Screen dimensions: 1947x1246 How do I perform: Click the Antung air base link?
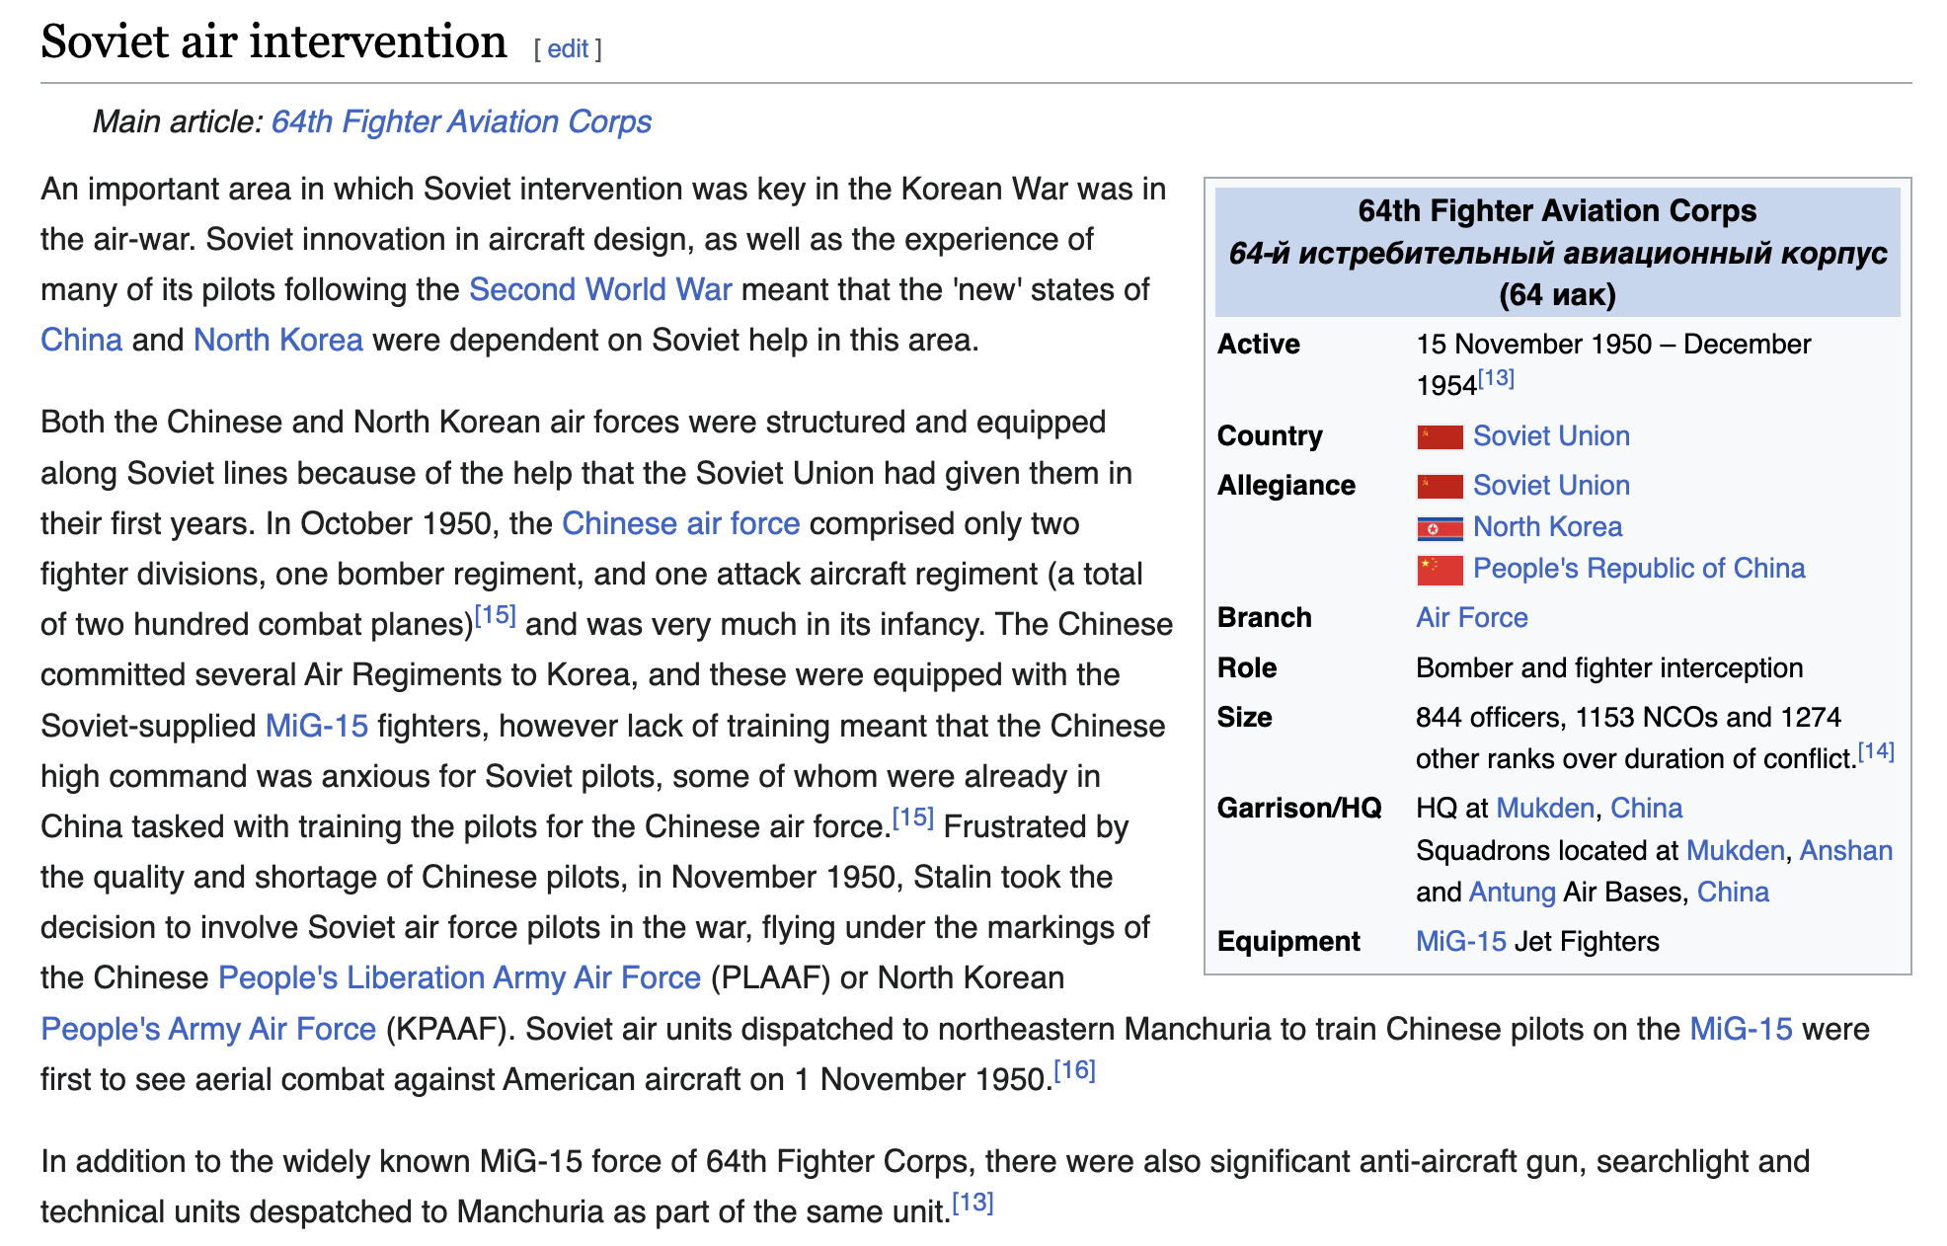[x=1512, y=893]
